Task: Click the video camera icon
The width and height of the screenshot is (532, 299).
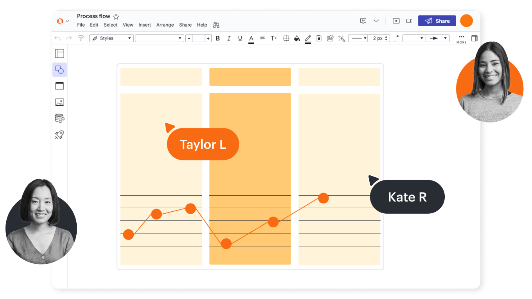Action: point(409,21)
